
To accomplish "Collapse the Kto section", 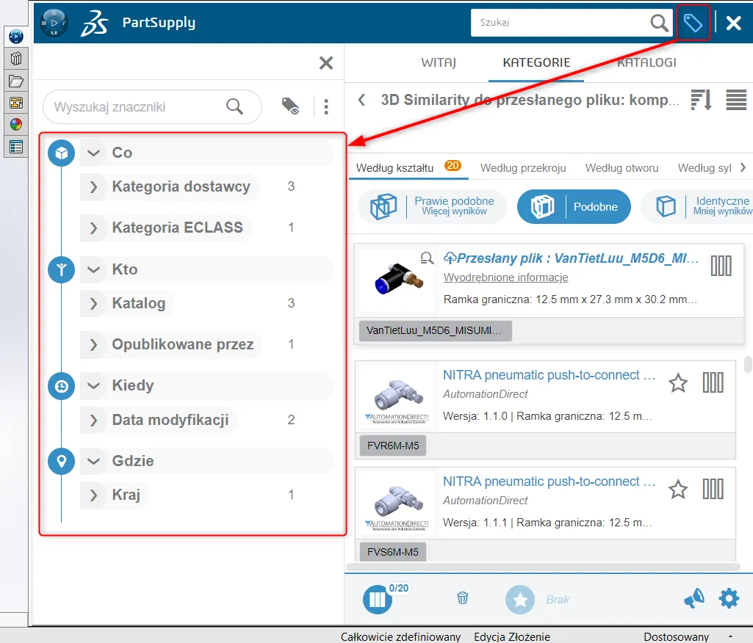I will [x=93, y=269].
